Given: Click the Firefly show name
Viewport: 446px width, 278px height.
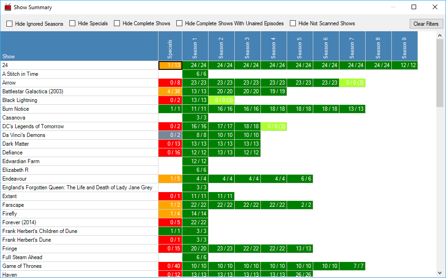Looking at the screenshot, I should pos(10,214).
